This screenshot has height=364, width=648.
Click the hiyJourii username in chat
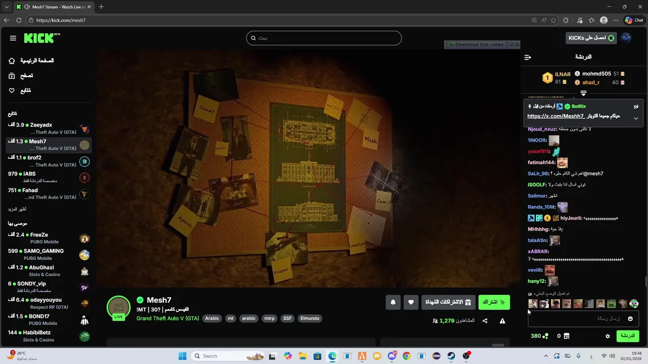click(571, 218)
